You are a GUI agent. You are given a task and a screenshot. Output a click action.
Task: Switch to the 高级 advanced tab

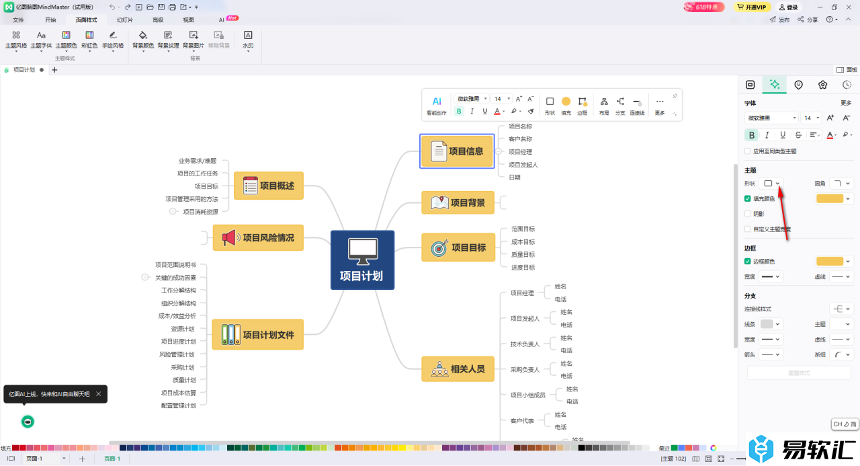click(x=158, y=20)
